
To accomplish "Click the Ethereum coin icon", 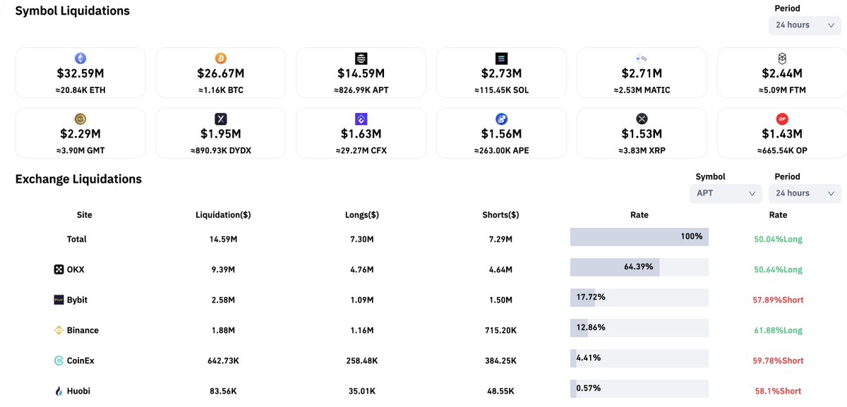I will pyautogui.click(x=80, y=59).
